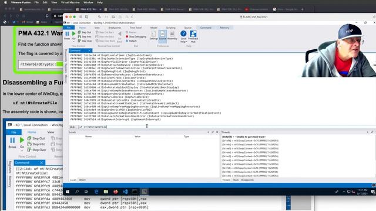
Task: Open the Windows Start button
Action: click(68, 192)
